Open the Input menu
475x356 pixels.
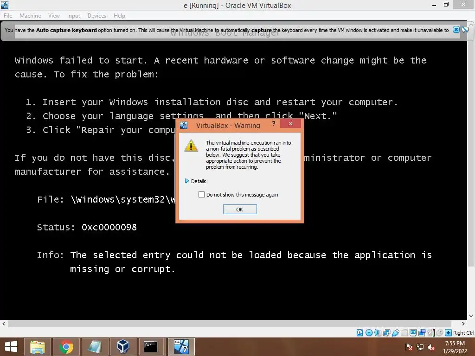coord(74,15)
